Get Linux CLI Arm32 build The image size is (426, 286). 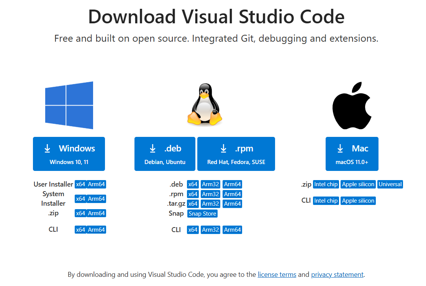[x=210, y=230]
